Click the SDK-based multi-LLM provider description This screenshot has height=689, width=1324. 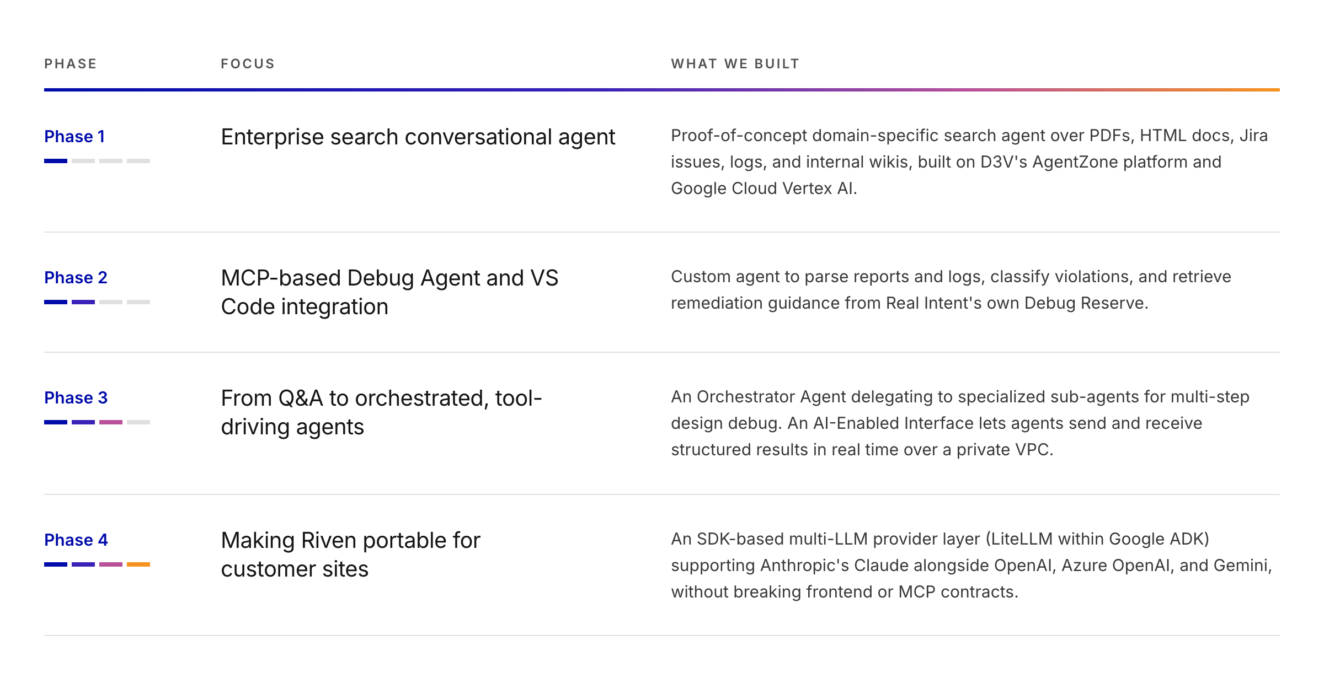[x=971, y=566]
